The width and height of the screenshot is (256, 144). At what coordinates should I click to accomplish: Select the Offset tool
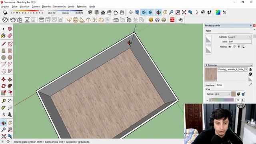10,93
